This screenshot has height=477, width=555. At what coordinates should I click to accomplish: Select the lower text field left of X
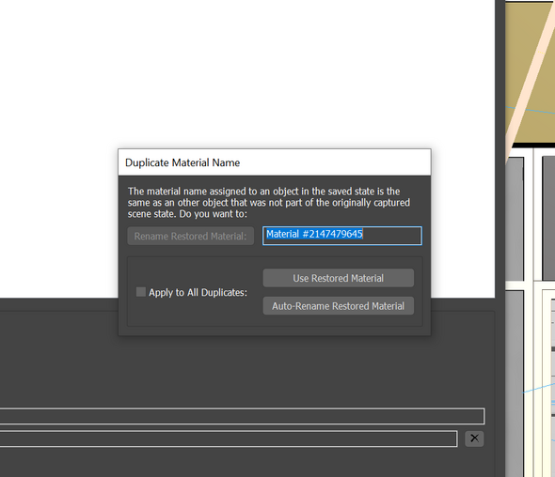[229, 439]
